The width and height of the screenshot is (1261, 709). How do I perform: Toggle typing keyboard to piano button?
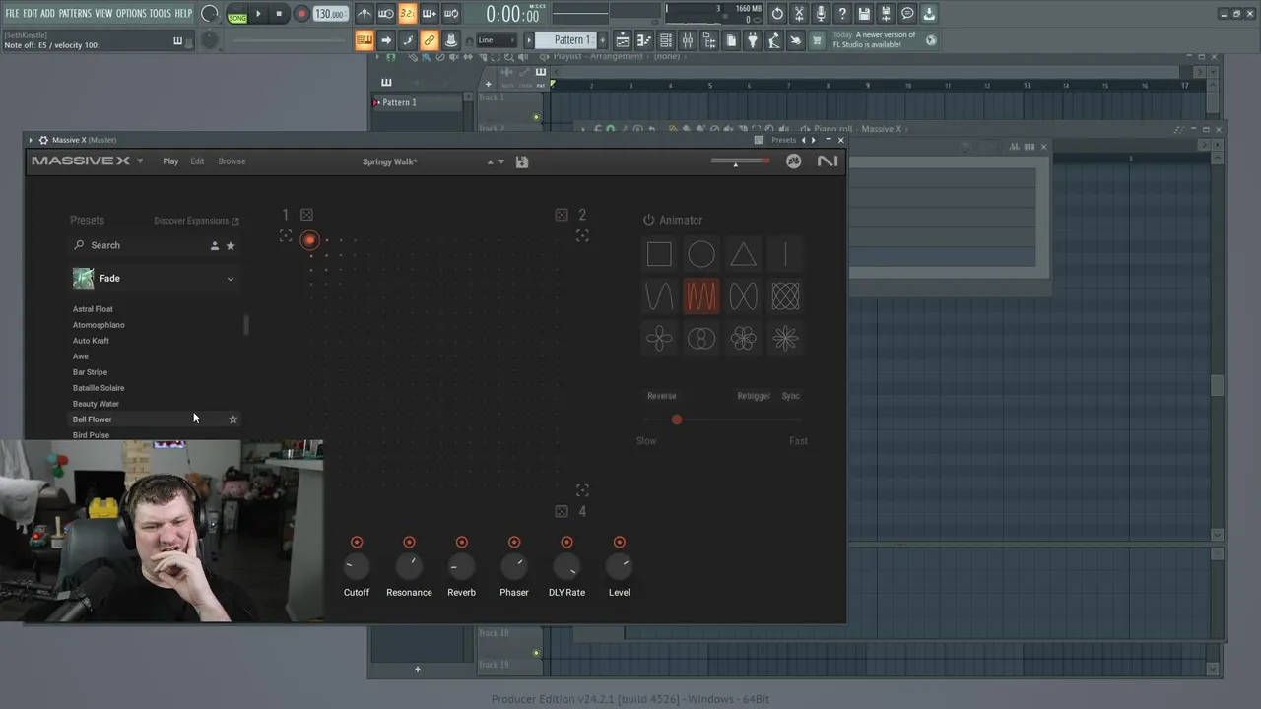pos(365,40)
